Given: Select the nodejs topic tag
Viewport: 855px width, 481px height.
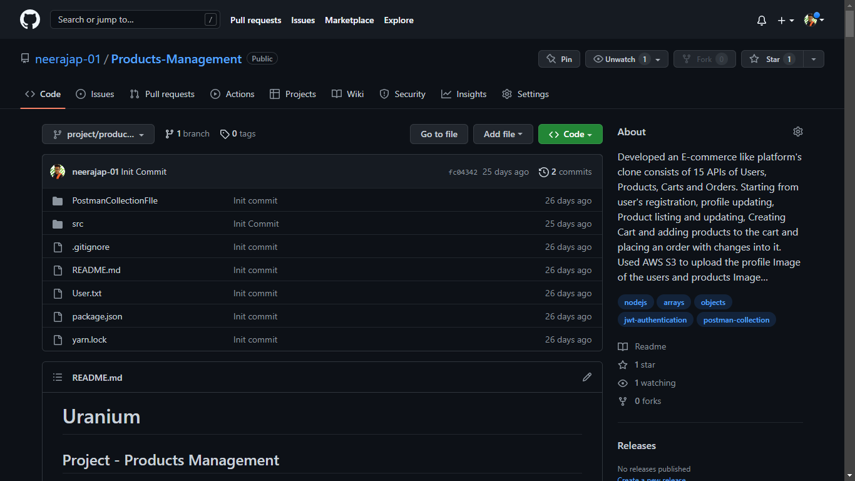Looking at the screenshot, I should (x=635, y=303).
